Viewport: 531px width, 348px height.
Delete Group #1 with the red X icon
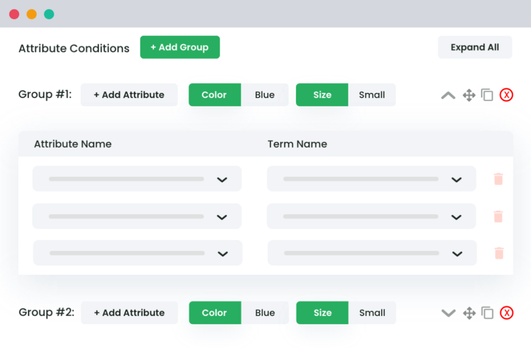[x=506, y=95]
